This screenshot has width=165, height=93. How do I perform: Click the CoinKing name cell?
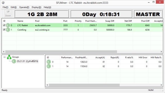click(x=22, y=30)
